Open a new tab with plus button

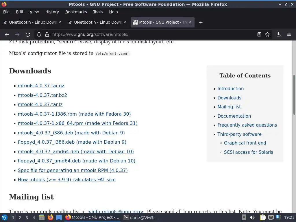coord(201,23)
